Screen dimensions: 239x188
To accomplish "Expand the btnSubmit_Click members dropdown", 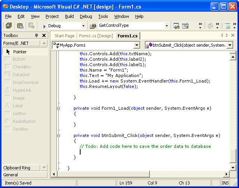I will point(230,45).
